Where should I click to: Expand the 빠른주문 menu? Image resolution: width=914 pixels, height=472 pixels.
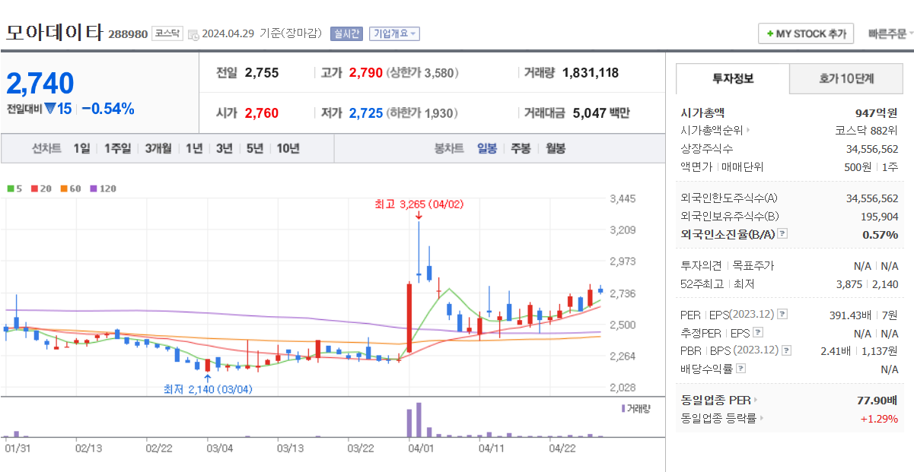[x=890, y=33]
